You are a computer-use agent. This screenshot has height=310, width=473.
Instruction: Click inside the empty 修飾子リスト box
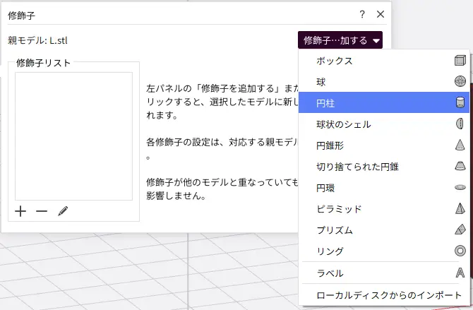pyautogui.click(x=73, y=136)
